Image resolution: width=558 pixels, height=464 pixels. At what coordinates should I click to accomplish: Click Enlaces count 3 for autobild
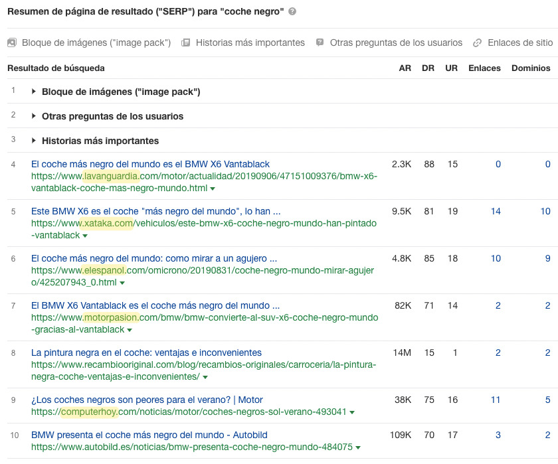click(498, 435)
